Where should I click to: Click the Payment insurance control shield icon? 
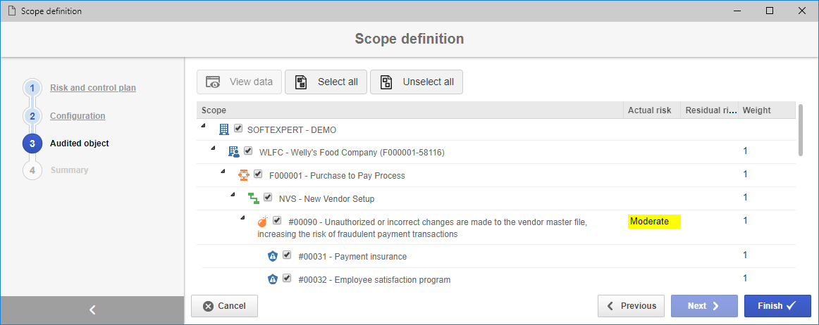click(272, 256)
